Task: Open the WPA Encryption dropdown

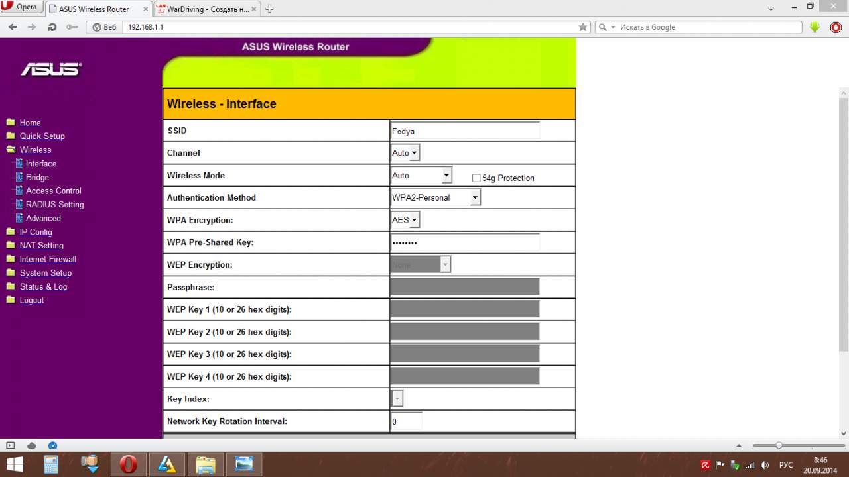Action: 405,220
